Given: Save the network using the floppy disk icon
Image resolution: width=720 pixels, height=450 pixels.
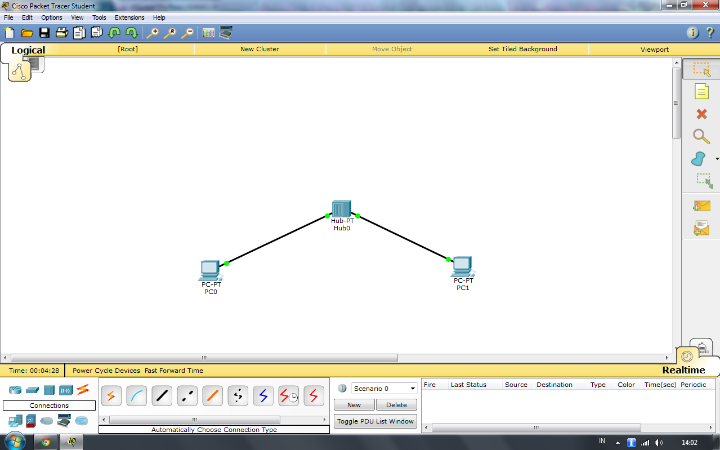Looking at the screenshot, I should tap(44, 33).
